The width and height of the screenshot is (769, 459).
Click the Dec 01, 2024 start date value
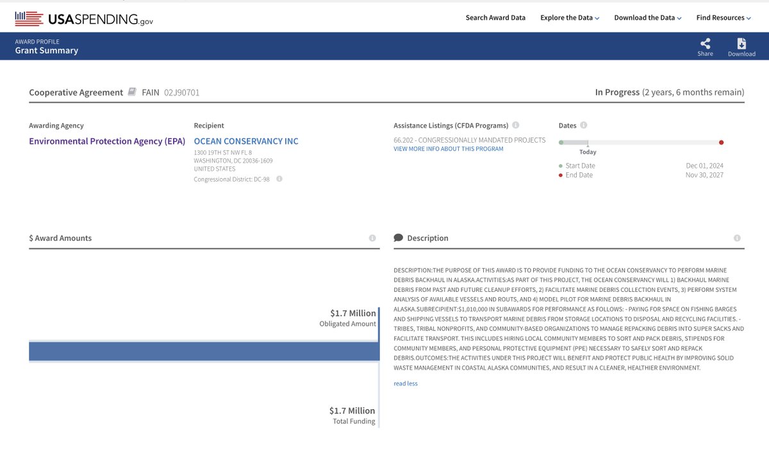coord(704,166)
